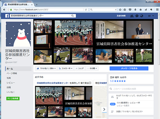Open Facebook notifications globe icon
Screen dimensions: 160x119
(x=142, y=16)
